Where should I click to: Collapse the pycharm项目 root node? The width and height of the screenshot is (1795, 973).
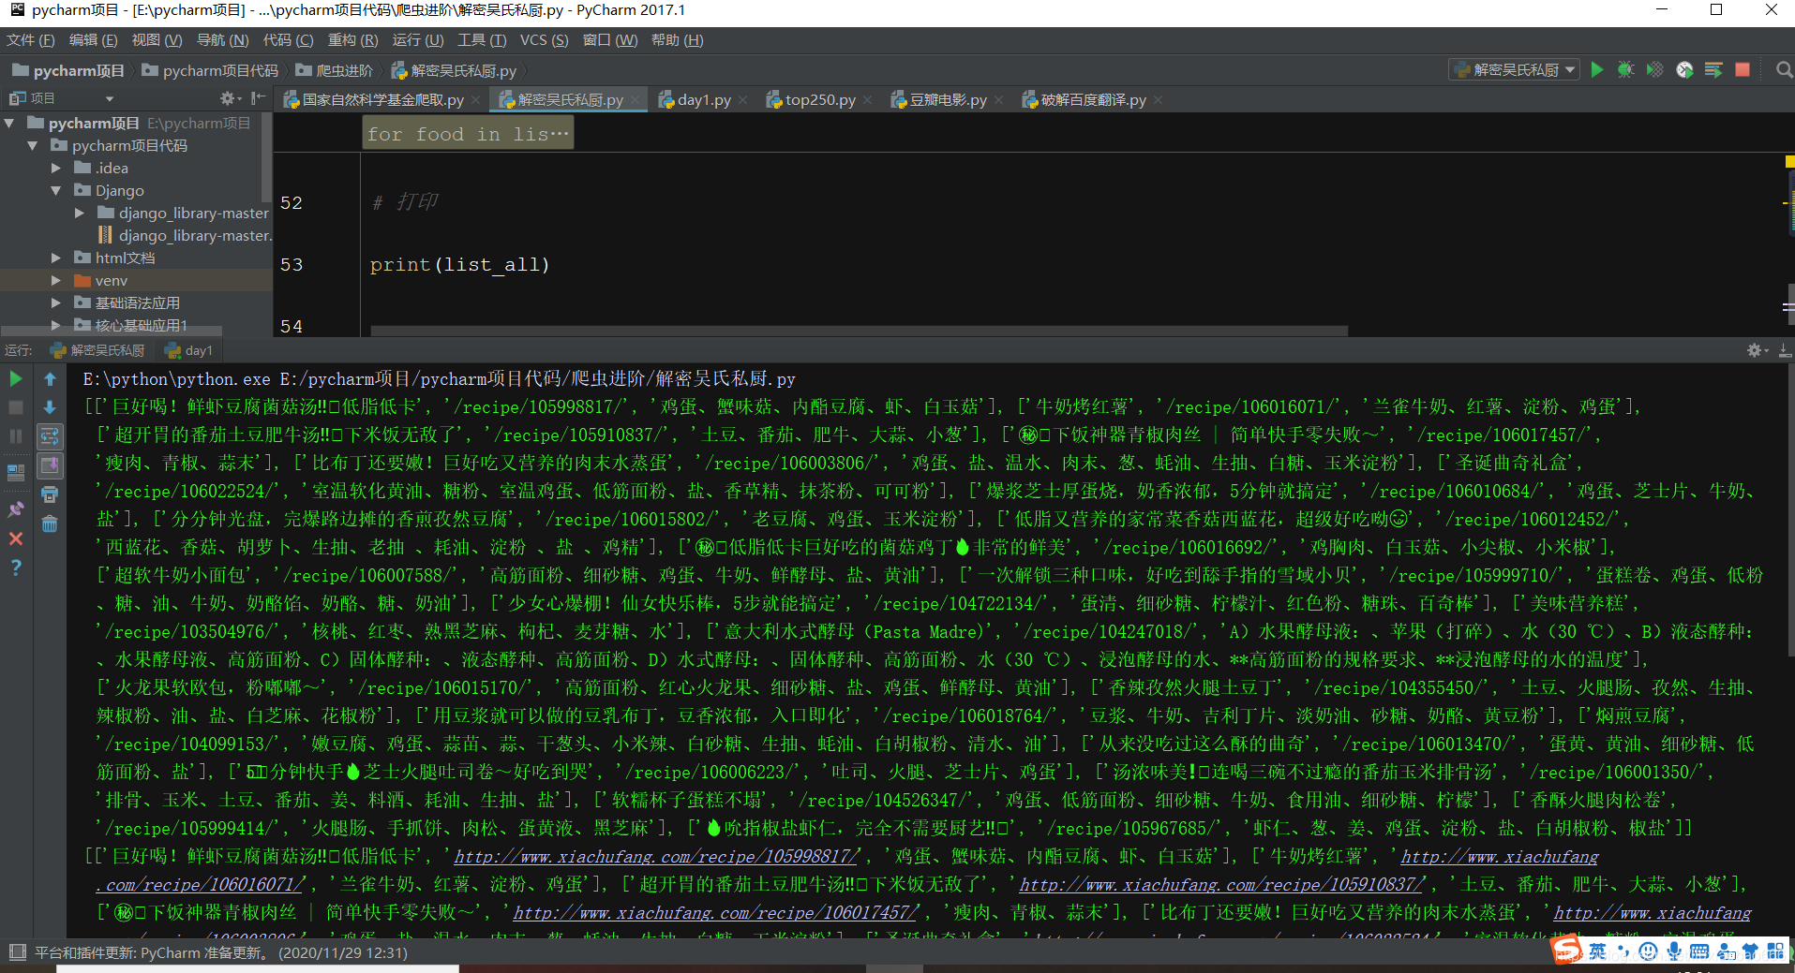point(9,123)
